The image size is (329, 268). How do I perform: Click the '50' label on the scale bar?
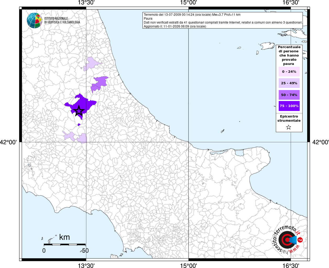coord(85,250)
